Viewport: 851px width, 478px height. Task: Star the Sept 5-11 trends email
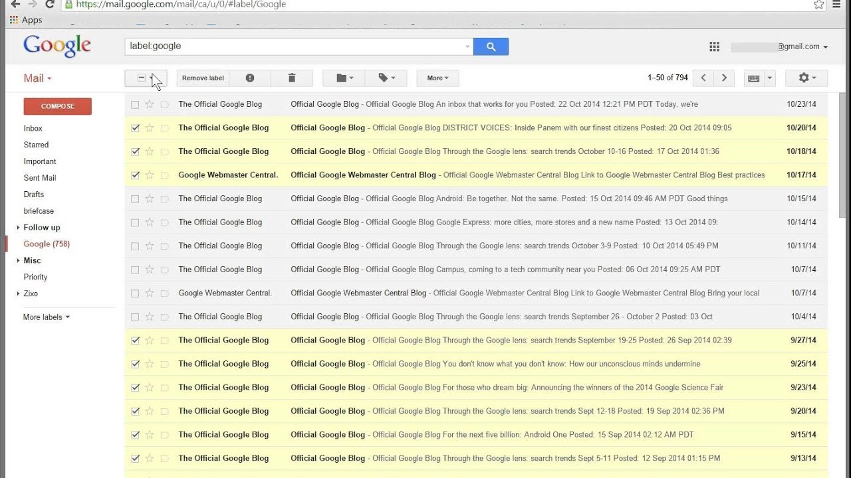150,458
